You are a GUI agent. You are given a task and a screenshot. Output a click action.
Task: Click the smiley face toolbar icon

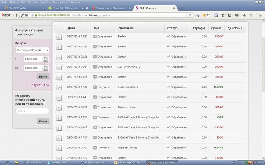252,15
